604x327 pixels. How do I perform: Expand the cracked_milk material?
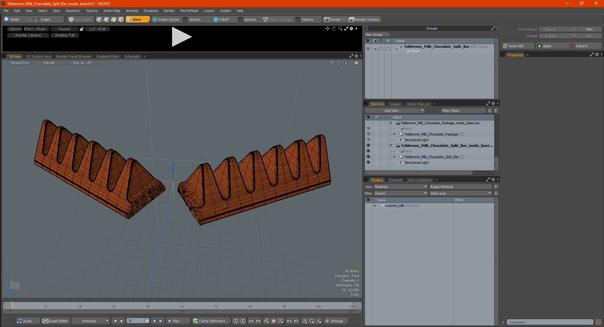coord(375,206)
